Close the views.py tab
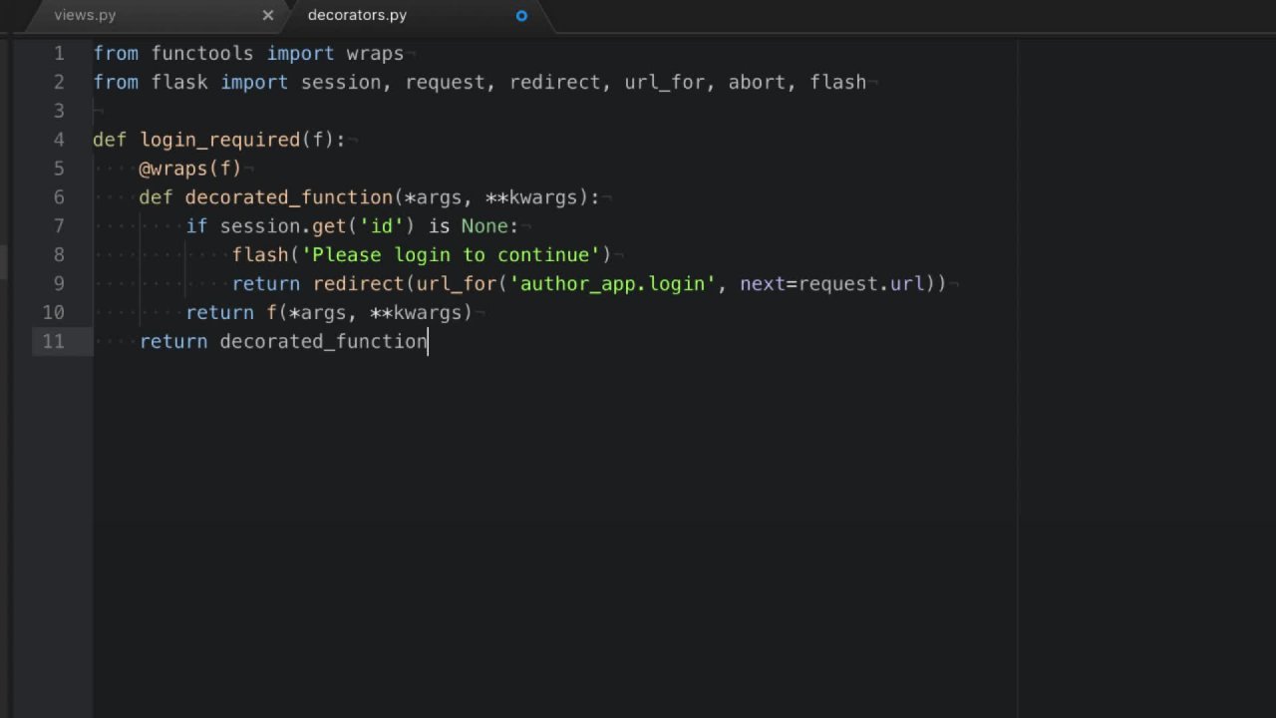Image resolution: width=1276 pixels, height=718 pixels. 267,15
